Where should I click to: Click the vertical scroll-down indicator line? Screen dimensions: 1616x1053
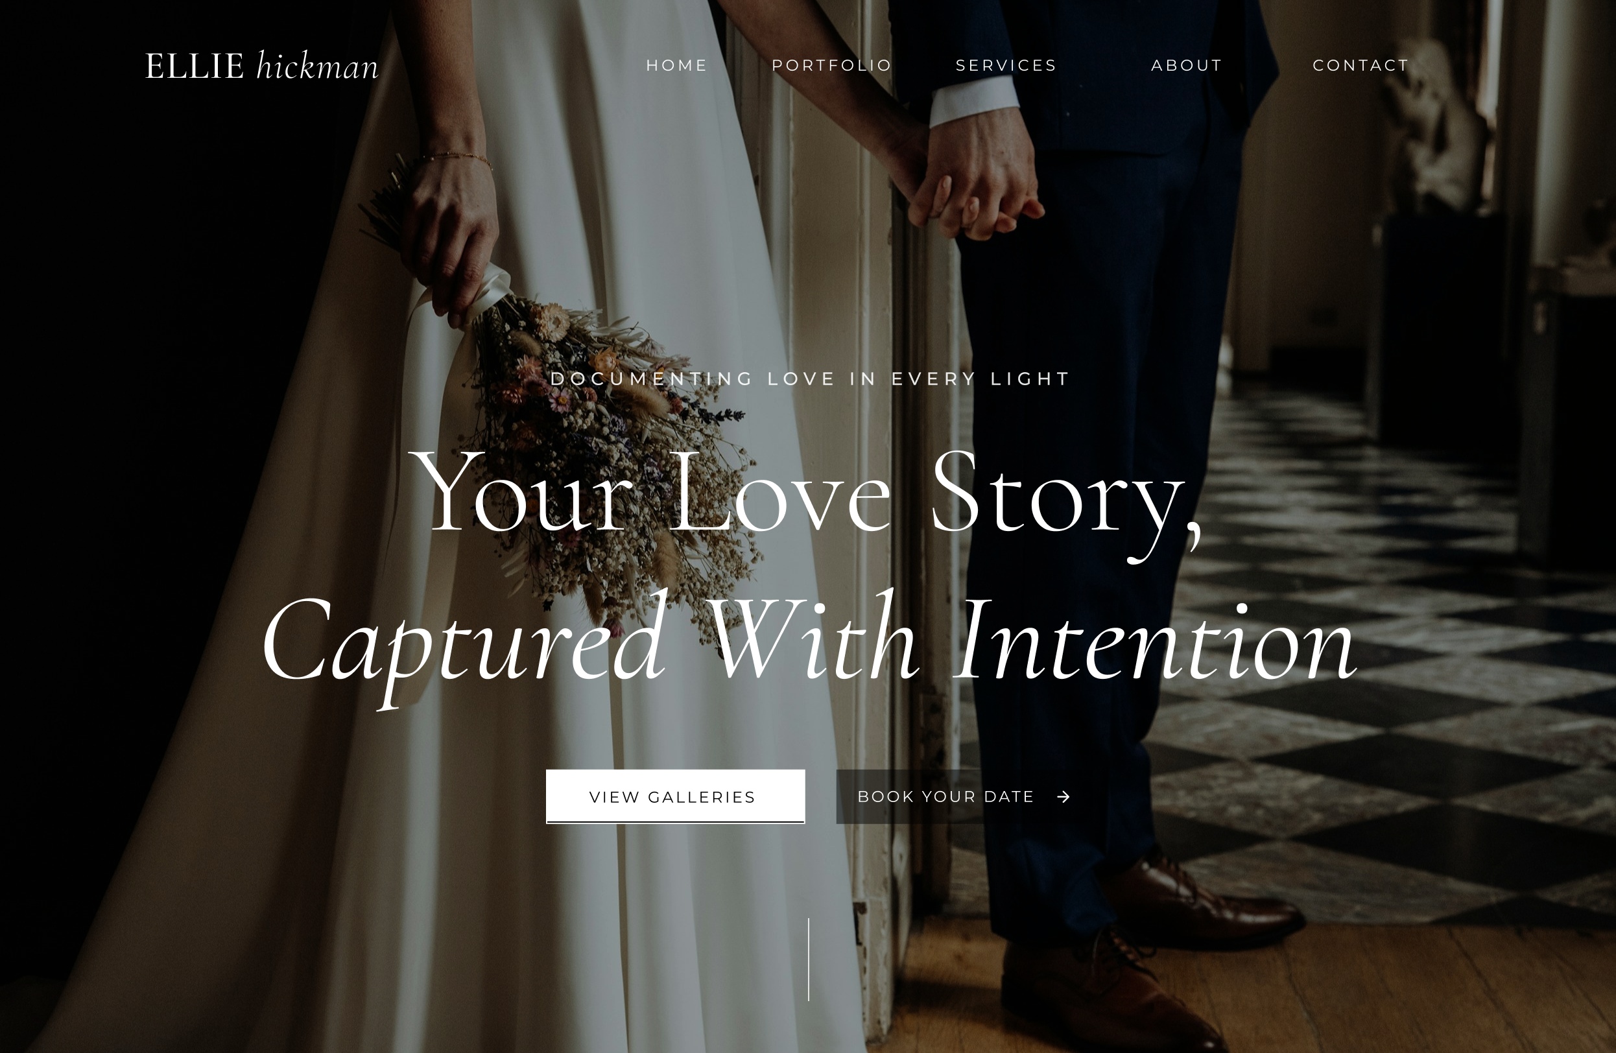point(808,958)
